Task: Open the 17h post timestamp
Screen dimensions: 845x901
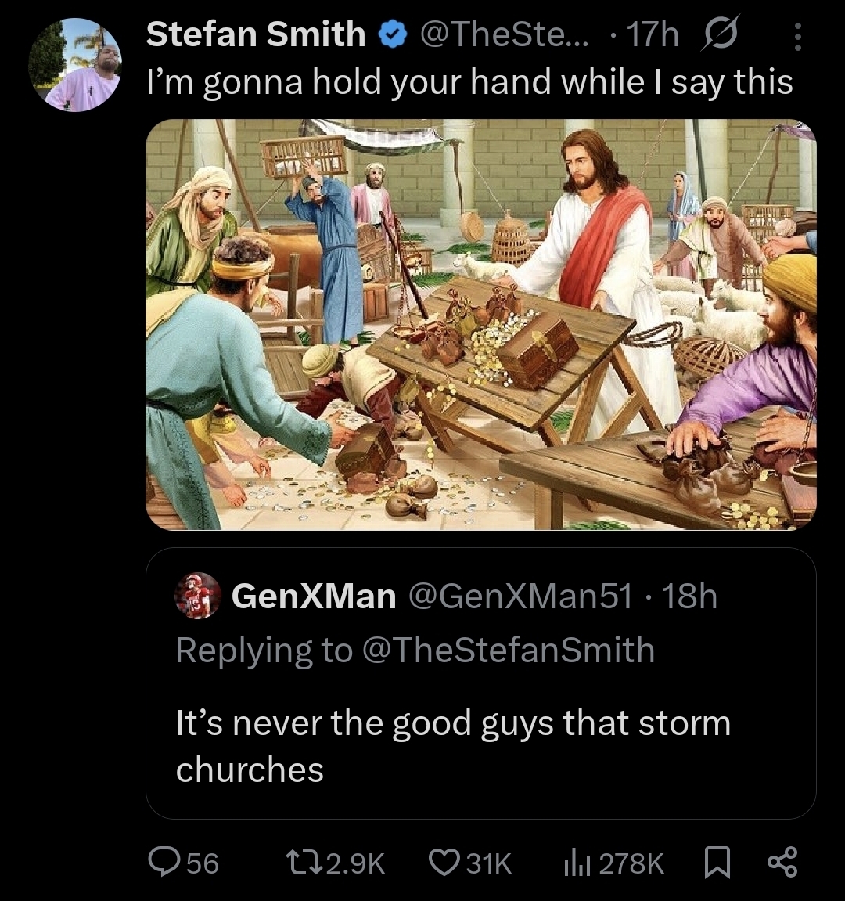Action: click(653, 34)
